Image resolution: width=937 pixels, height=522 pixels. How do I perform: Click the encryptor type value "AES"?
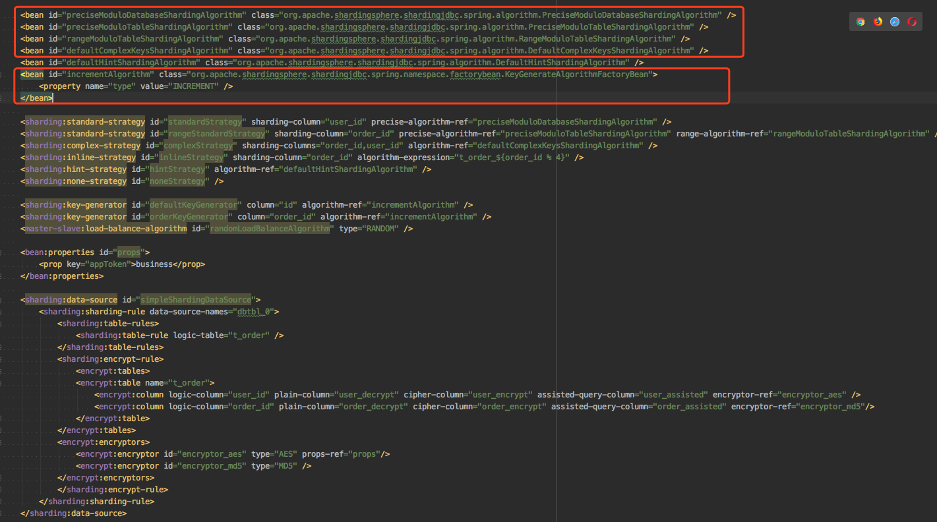[x=286, y=454]
